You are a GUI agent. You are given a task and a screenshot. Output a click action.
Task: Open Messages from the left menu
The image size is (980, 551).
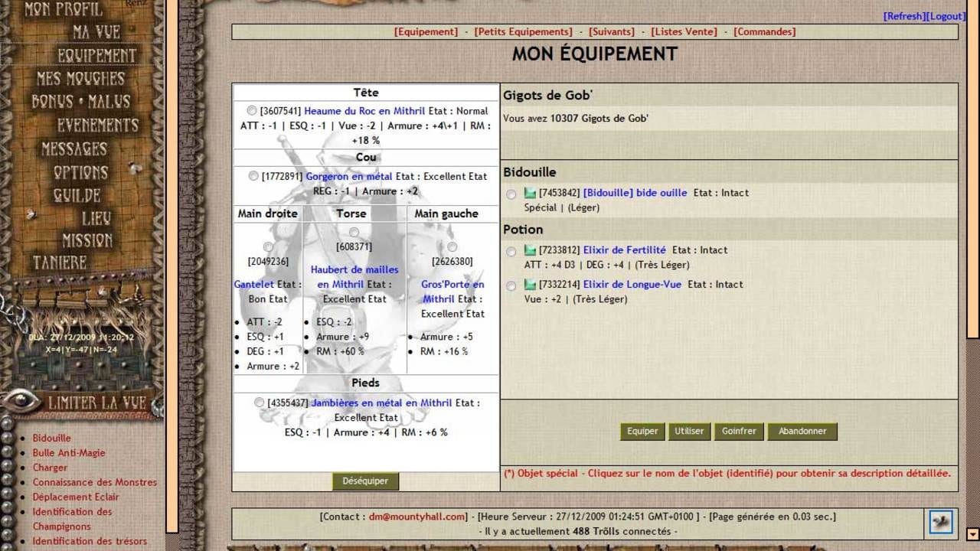74,148
